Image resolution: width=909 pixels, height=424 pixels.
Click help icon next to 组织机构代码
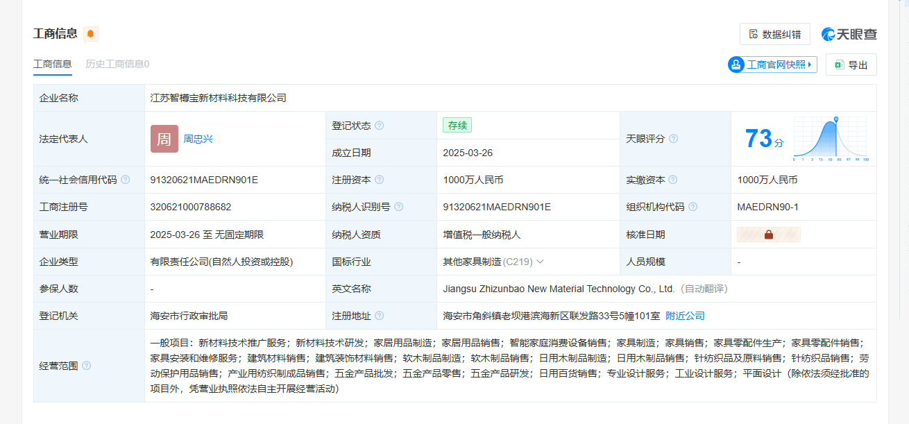693,207
